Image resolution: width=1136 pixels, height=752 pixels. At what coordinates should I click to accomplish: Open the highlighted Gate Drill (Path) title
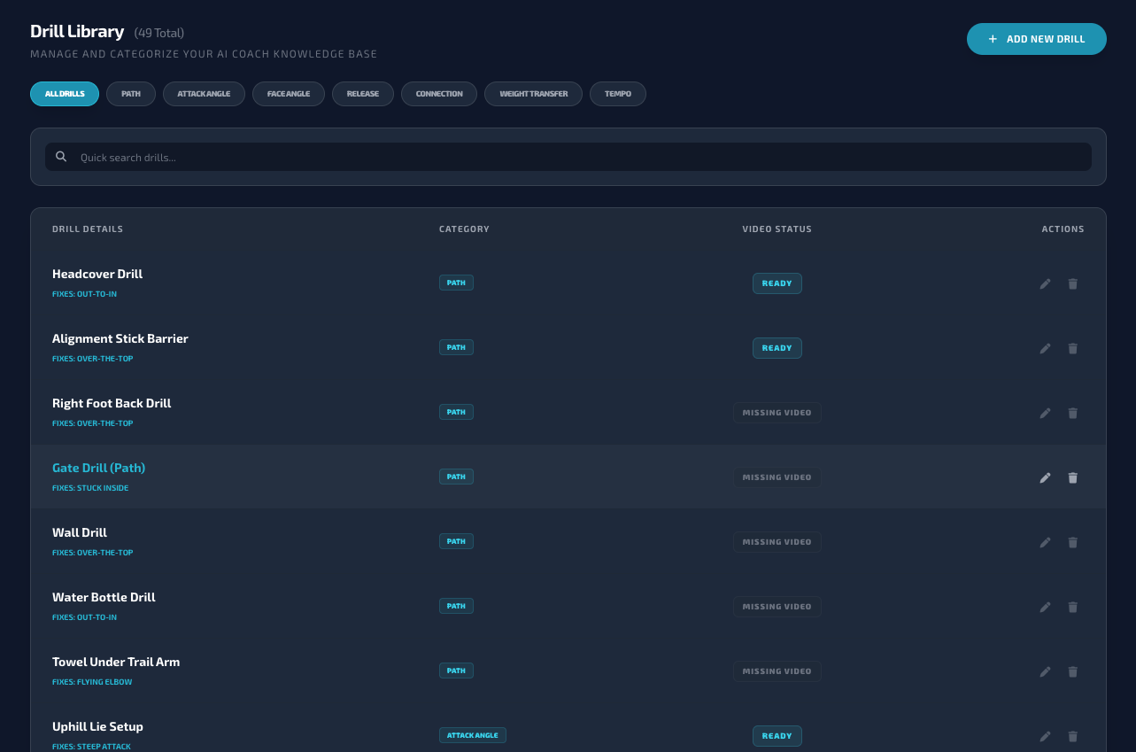(x=98, y=468)
